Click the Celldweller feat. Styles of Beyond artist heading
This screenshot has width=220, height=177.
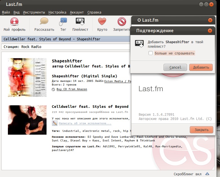pos(90,106)
